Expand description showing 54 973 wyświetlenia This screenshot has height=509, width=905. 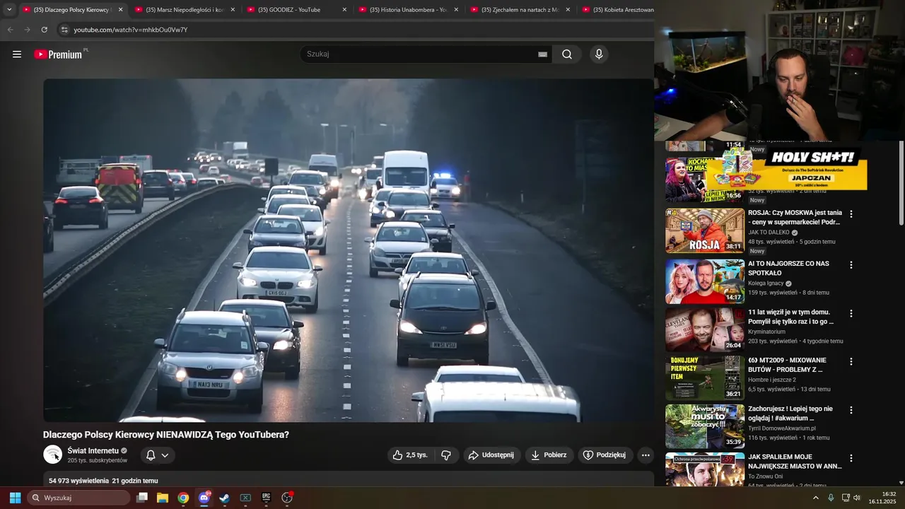point(349,480)
